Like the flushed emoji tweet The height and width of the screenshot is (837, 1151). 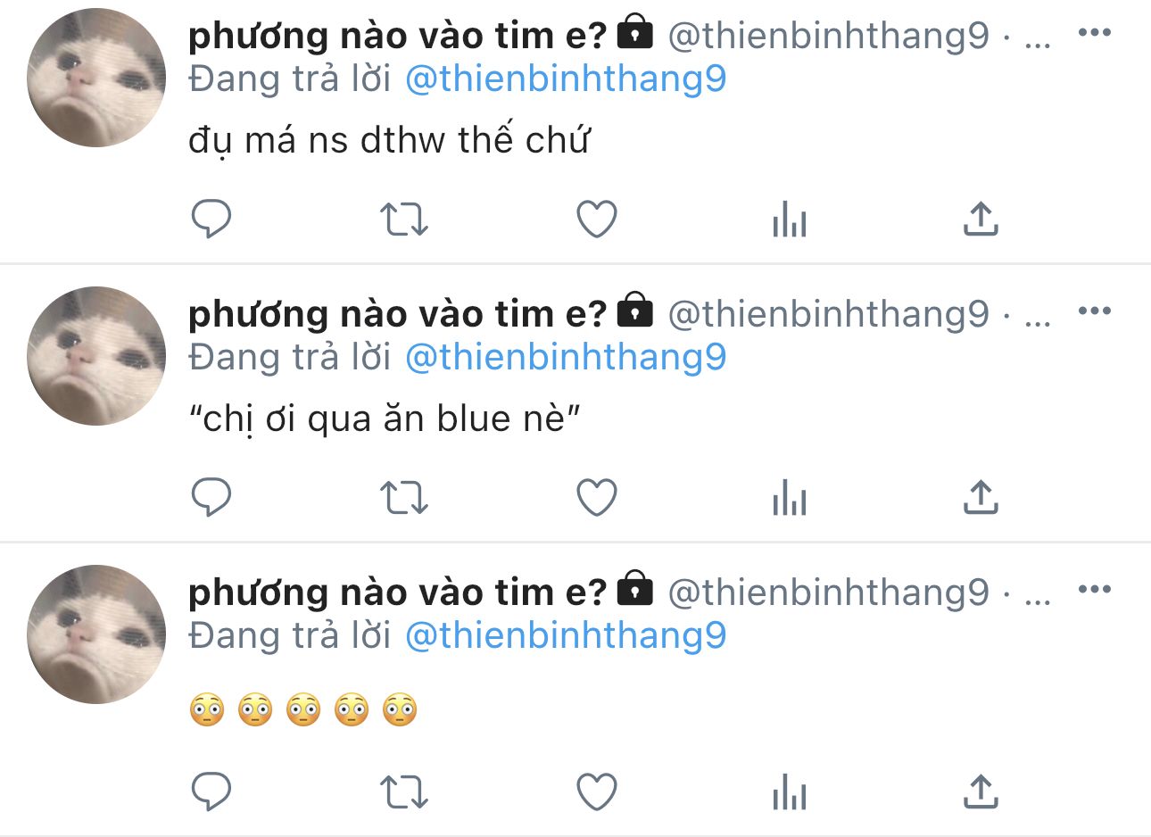(x=597, y=791)
